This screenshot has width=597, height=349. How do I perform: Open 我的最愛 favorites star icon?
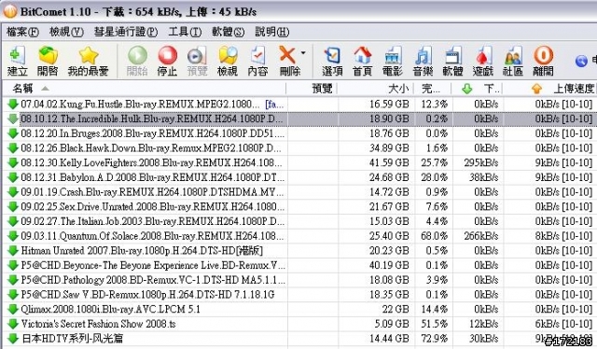[88, 61]
